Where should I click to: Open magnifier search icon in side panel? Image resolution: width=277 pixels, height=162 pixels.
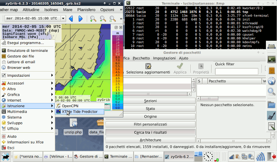click(x=271, y=92)
